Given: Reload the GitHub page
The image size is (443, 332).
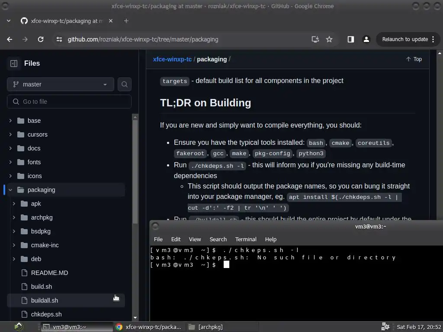Looking at the screenshot, I should coord(41,39).
